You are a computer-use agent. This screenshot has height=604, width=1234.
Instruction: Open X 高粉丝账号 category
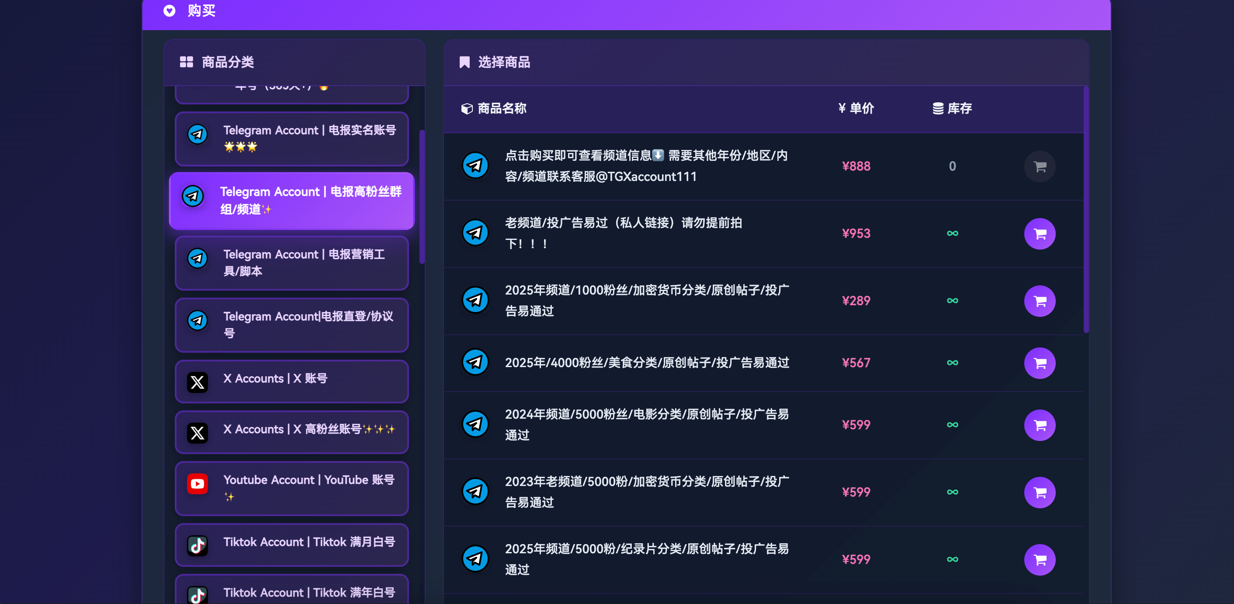[x=291, y=432]
